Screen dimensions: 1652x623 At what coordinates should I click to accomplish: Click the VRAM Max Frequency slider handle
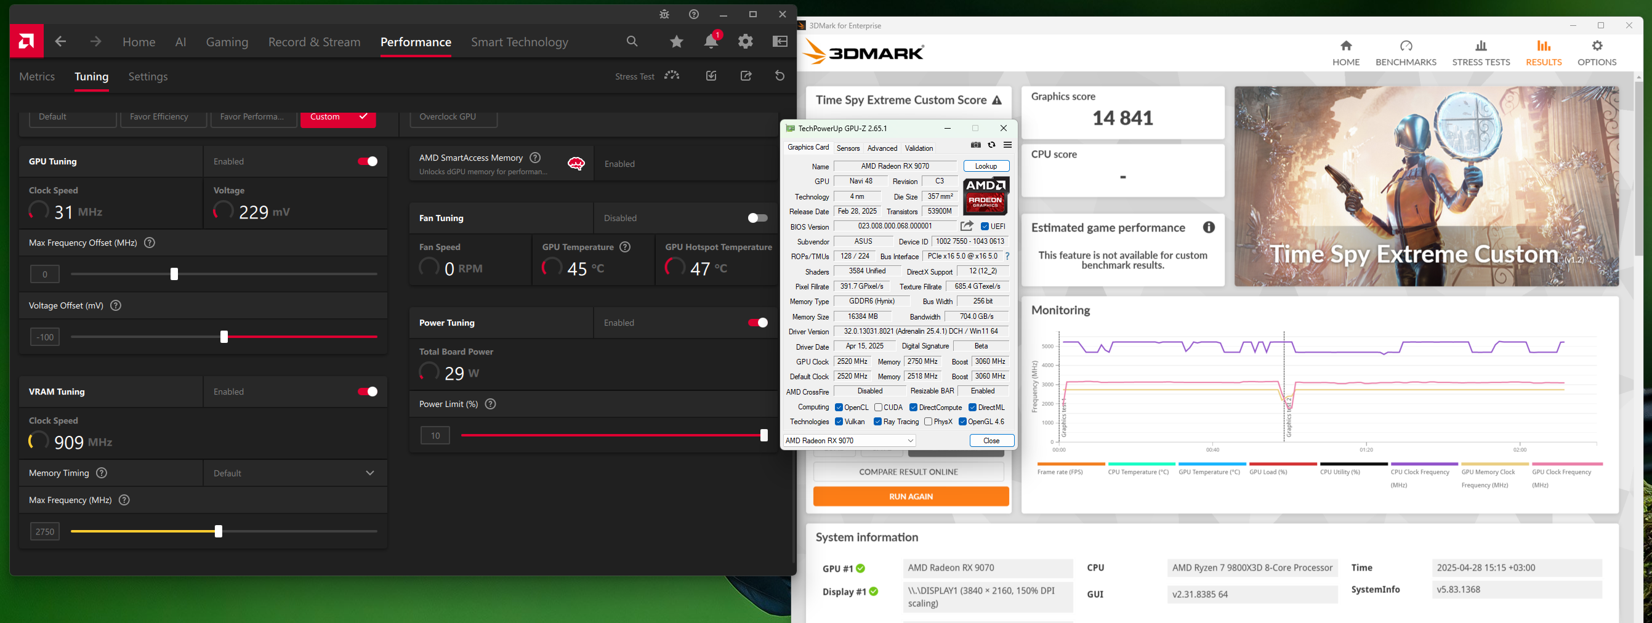tap(219, 531)
